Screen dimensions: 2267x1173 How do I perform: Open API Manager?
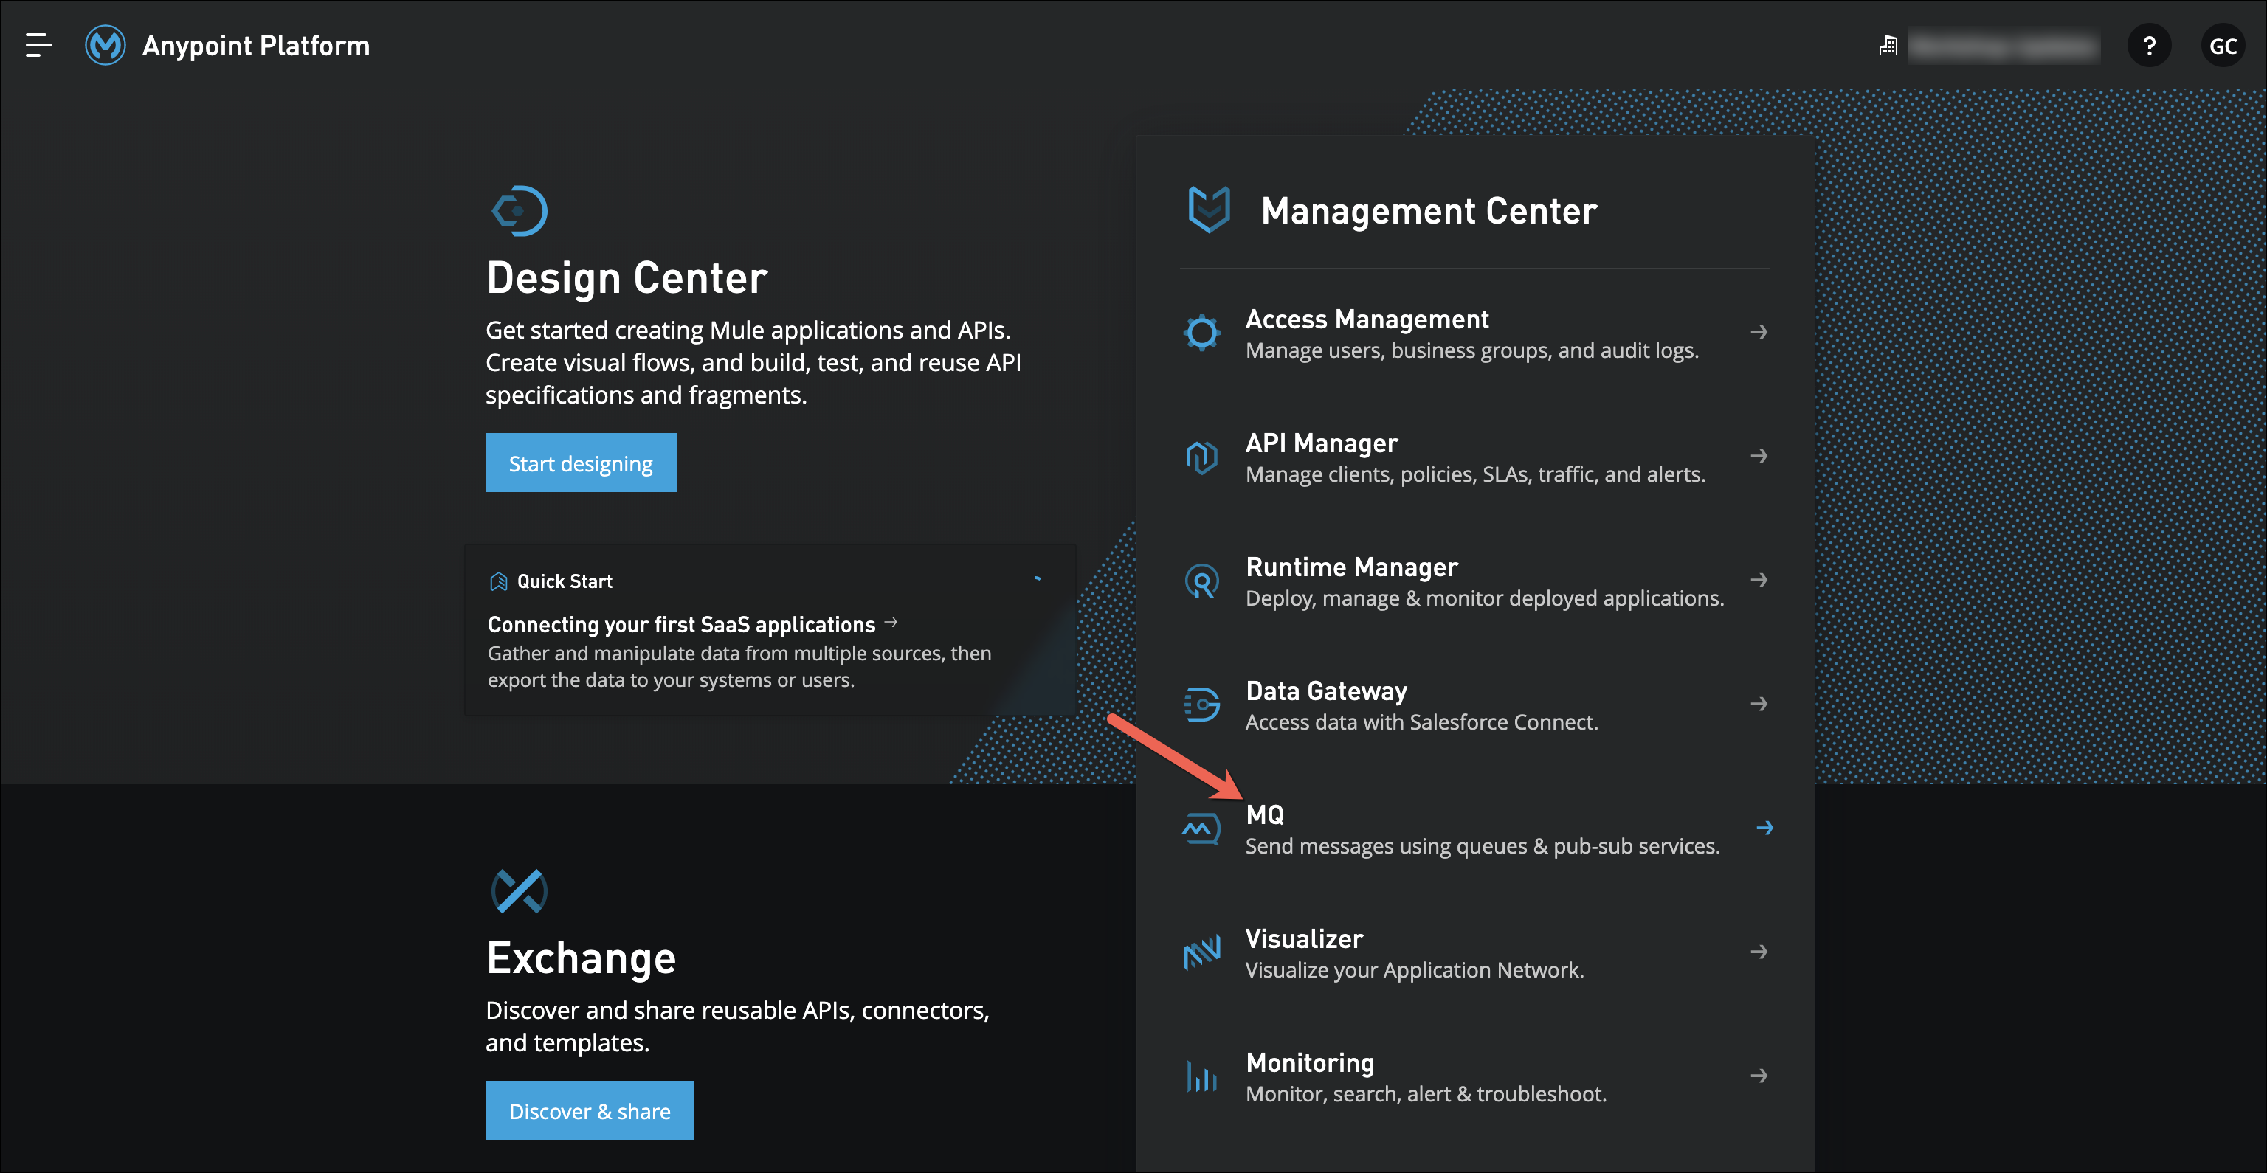[1321, 443]
